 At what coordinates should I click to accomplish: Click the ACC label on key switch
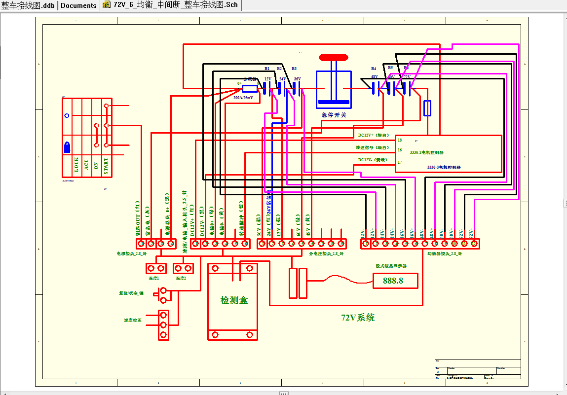click(86, 164)
